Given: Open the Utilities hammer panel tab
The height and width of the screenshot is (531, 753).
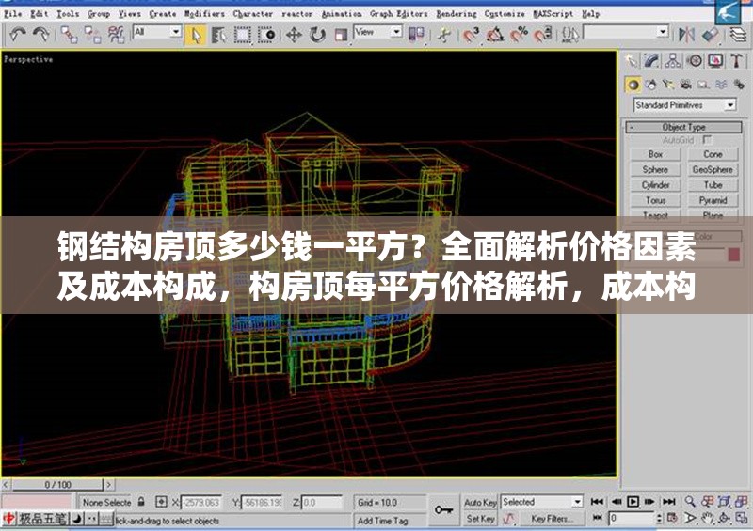Looking at the screenshot, I should 735,61.
